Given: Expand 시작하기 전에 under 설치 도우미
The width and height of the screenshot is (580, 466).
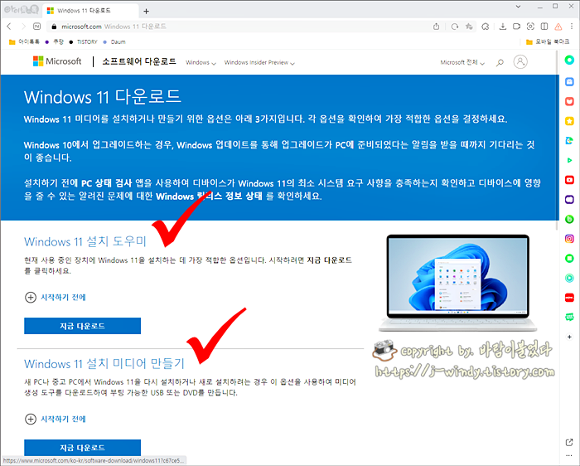Looking at the screenshot, I should pyautogui.click(x=56, y=297).
